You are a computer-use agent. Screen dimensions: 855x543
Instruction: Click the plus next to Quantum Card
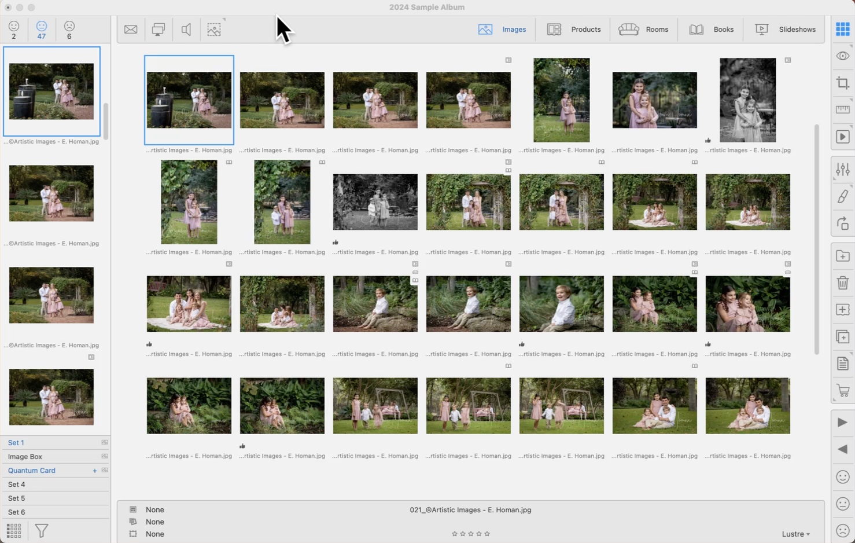coord(95,471)
